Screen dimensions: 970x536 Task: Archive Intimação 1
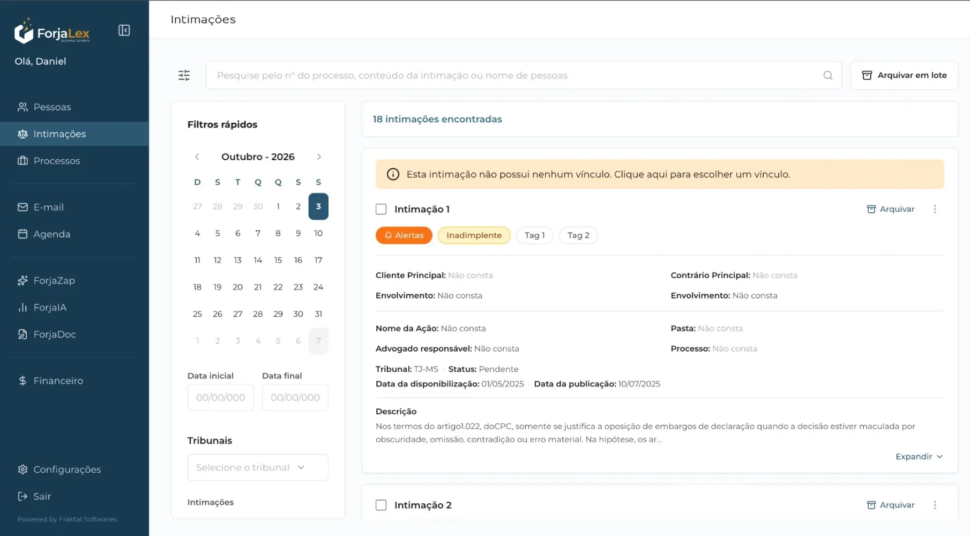(x=891, y=210)
